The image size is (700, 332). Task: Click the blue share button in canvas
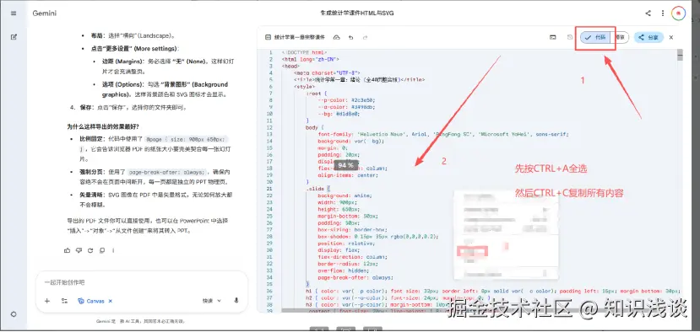pos(648,37)
